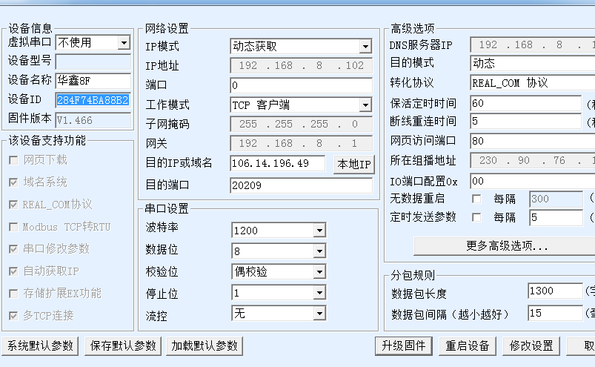Click 系统默认参数 button
Screen dimensions: 595x367
coord(41,345)
